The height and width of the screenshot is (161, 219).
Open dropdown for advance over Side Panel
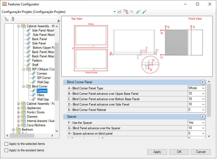coord(203,104)
